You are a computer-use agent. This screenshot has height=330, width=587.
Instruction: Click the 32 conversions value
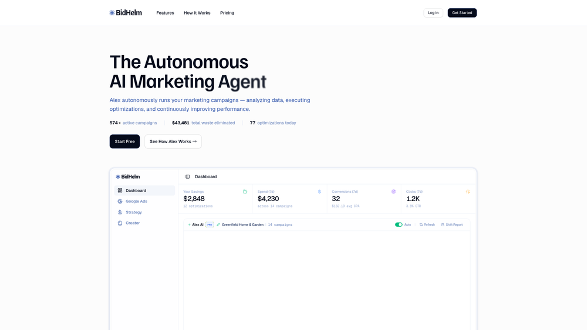tap(336, 199)
